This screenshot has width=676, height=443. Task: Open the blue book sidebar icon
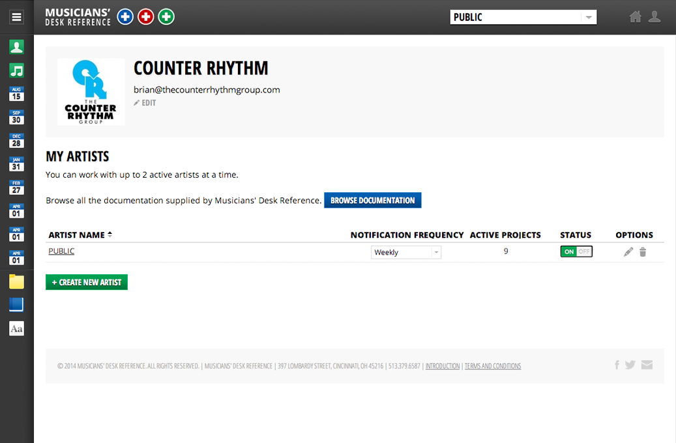pyautogui.click(x=16, y=305)
